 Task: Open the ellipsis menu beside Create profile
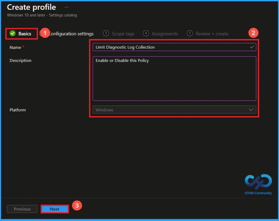pyautogui.click(x=67, y=7)
